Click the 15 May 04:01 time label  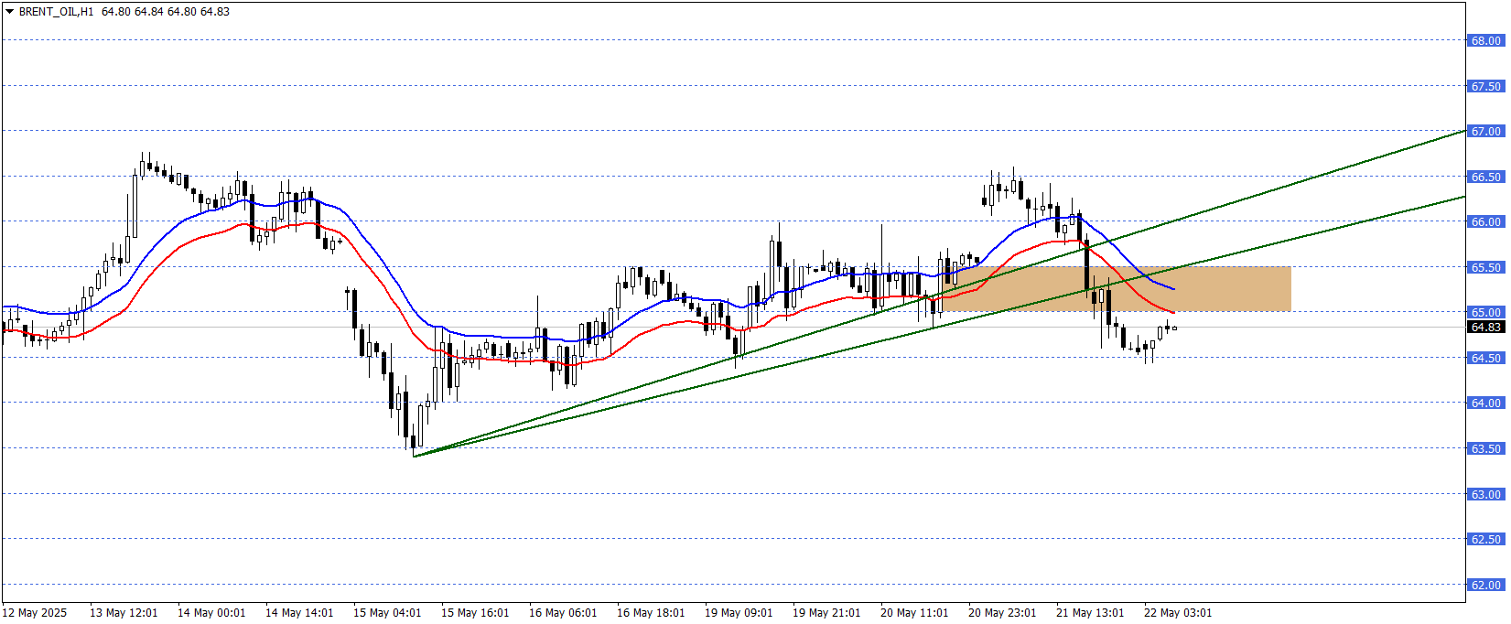coord(387,612)
